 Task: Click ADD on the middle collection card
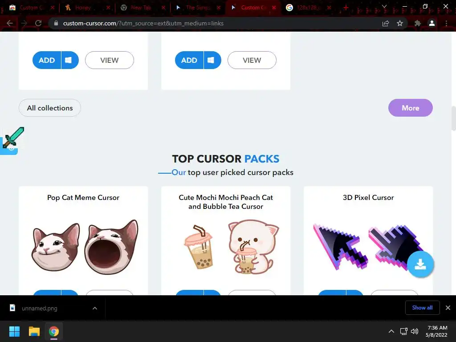(x=189, y=60)
